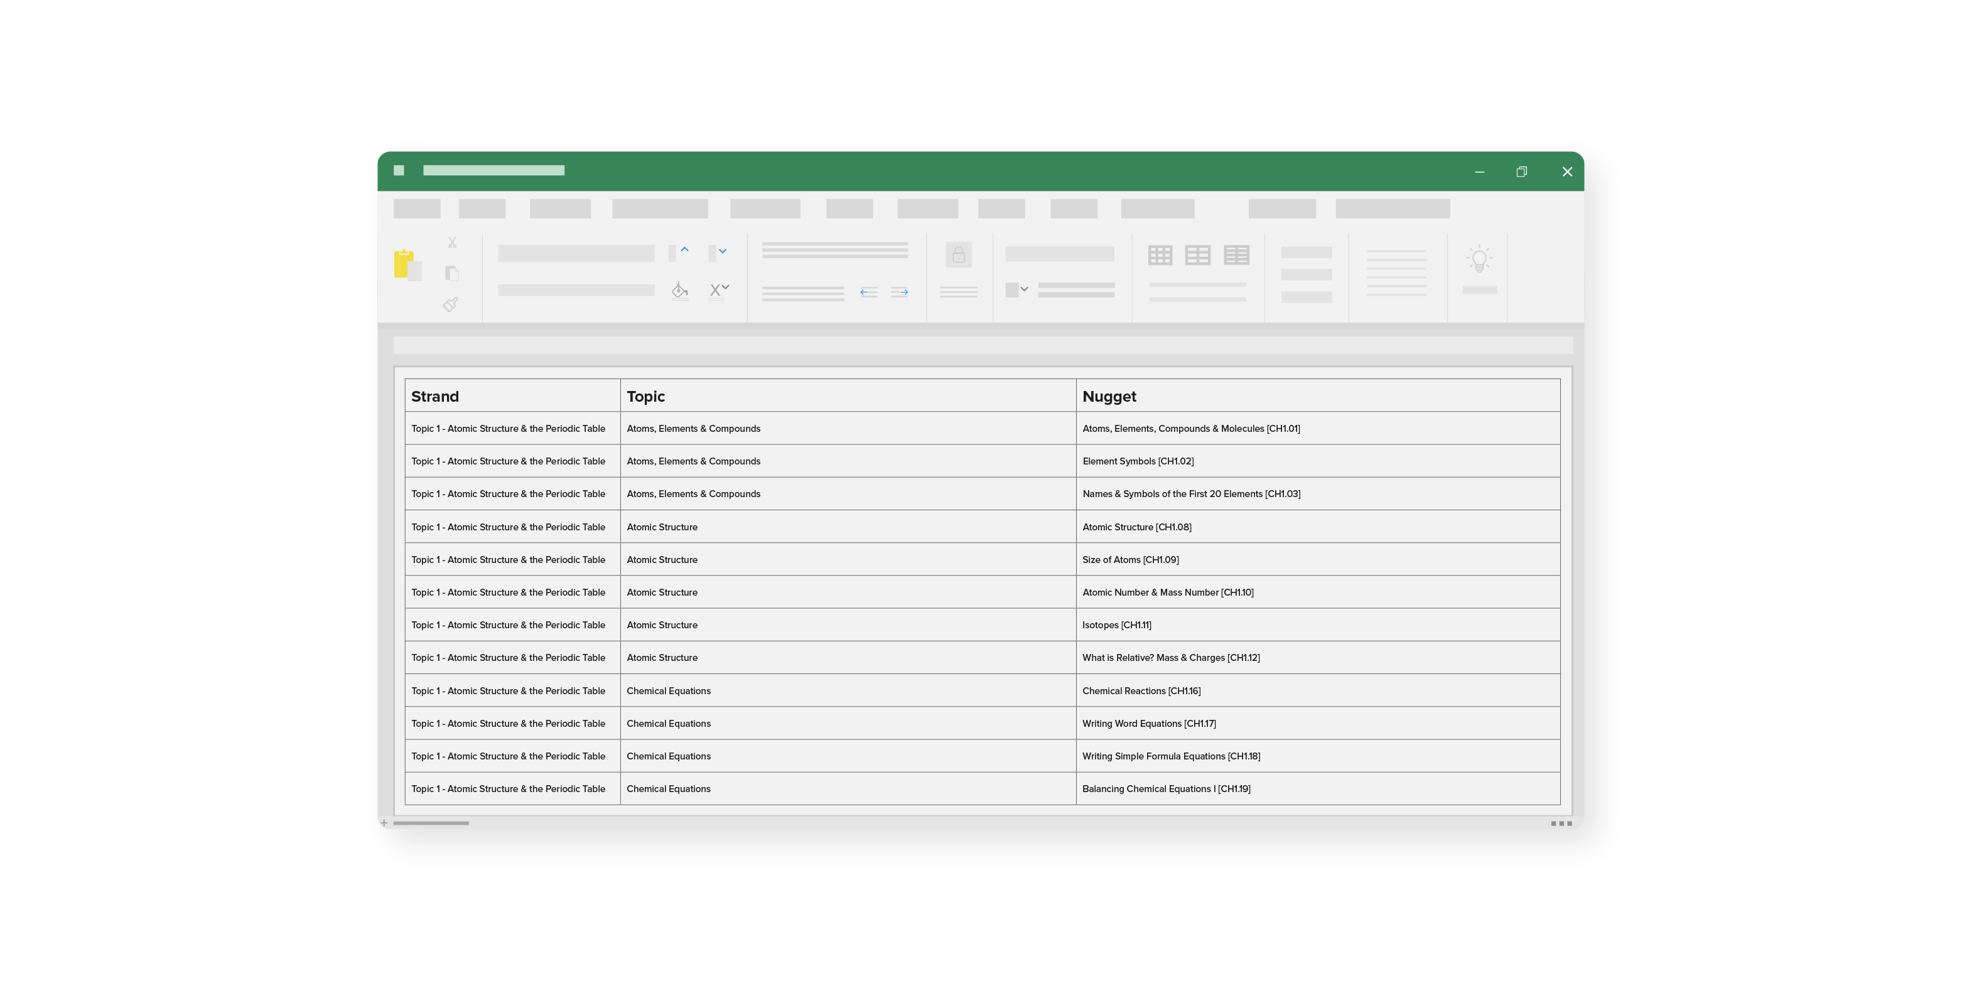
Task: Click the lightbulb ideas icon
Action: tap(1479, 259)
